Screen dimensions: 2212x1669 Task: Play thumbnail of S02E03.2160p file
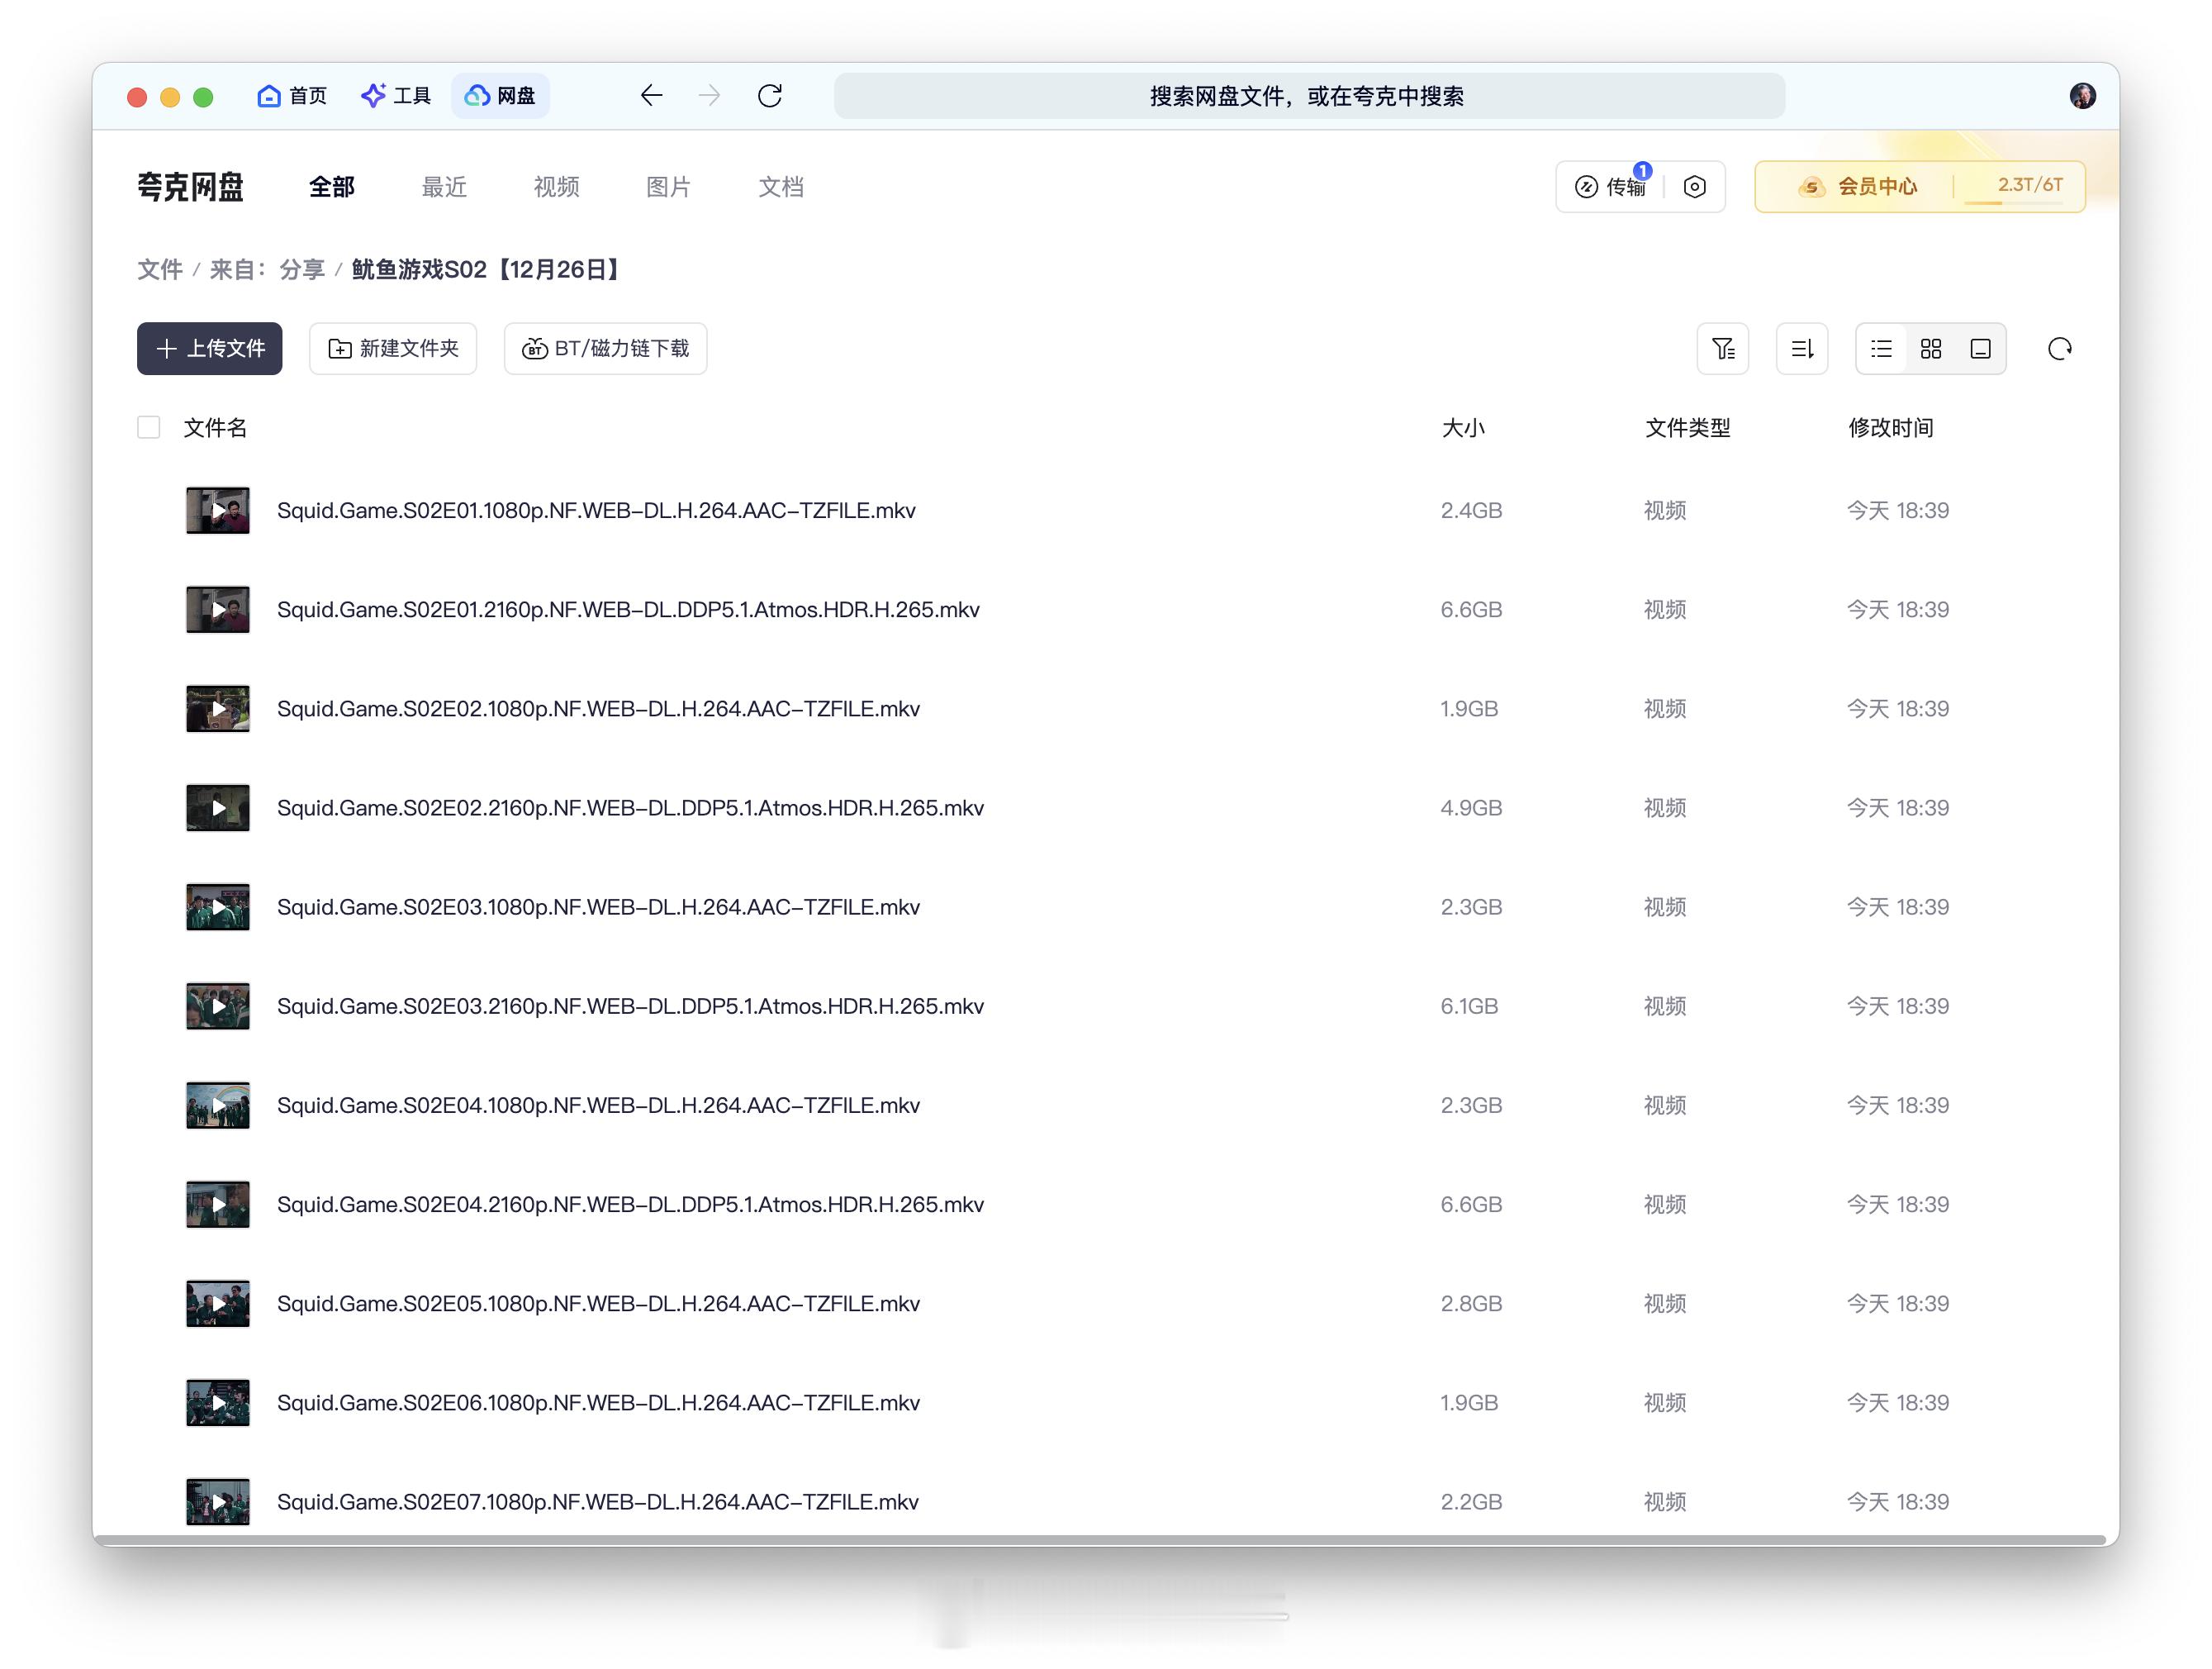click(x=218, y=1006)
